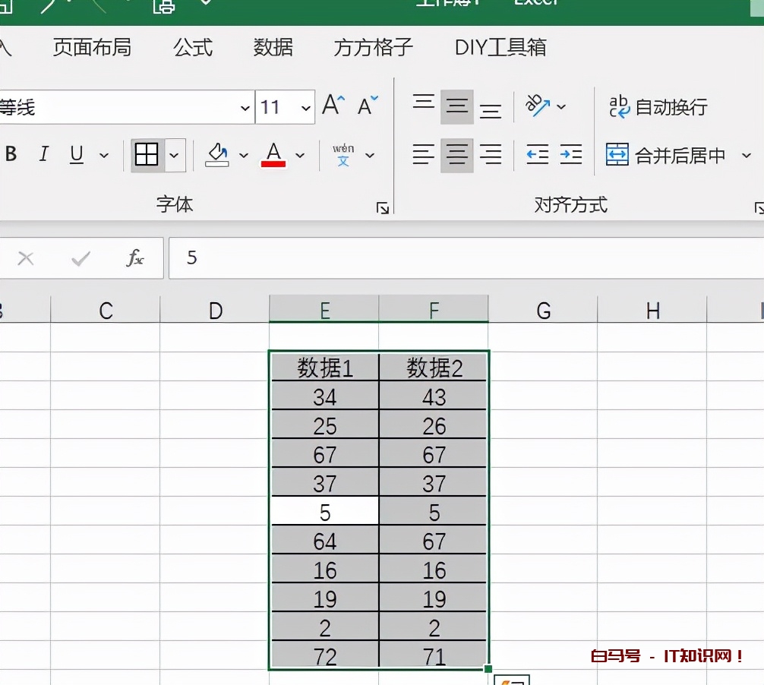Open the font size dropdown
The image size is (764, 685).
pos(306,108)
